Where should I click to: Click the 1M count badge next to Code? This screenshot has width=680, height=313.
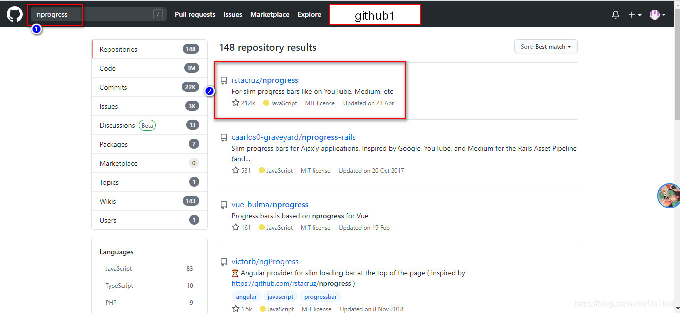192,68
